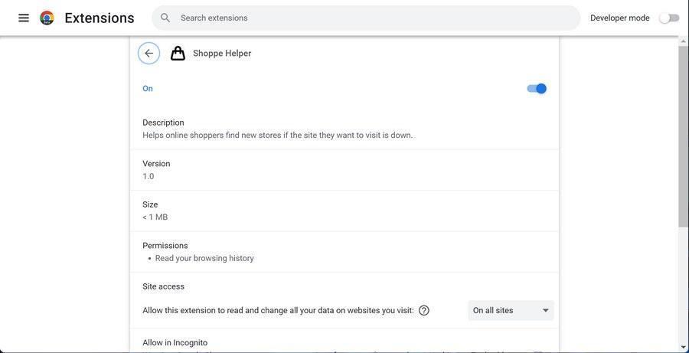
Task: Click the Extensions page title
Action: click(x=100, y=18)
